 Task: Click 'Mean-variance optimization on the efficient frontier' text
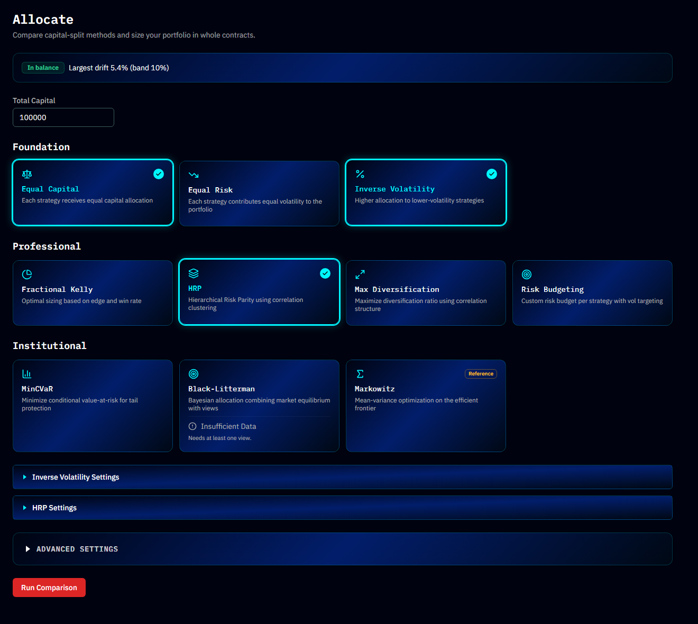click(417, 404)
